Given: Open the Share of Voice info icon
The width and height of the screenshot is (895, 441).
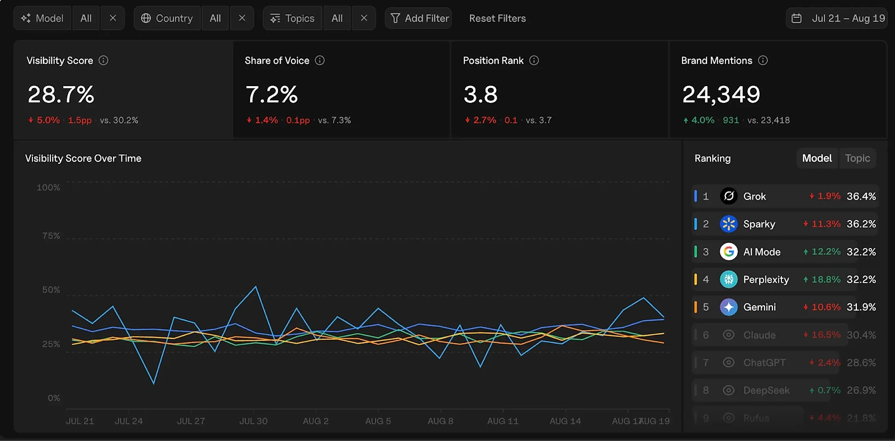Looking at the screenshot, I should [x=320, y=60].
